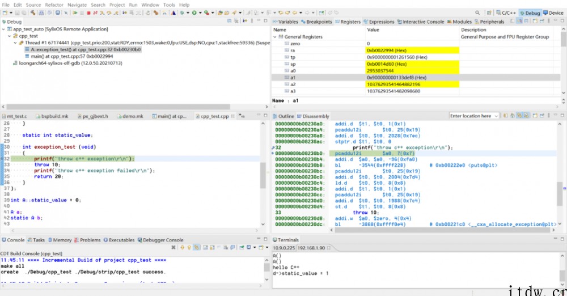Open mt_test.c editor tab
This screenshot has height=296, width=567.
pos(15,116)
